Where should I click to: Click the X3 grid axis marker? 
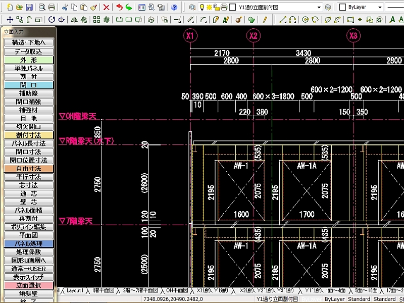353,35
